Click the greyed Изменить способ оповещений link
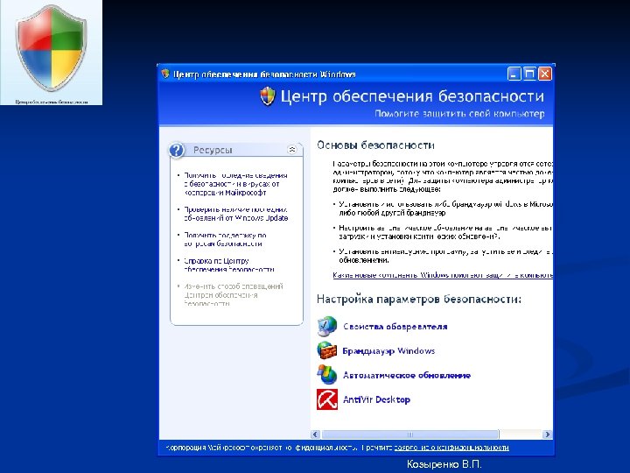 234,295
